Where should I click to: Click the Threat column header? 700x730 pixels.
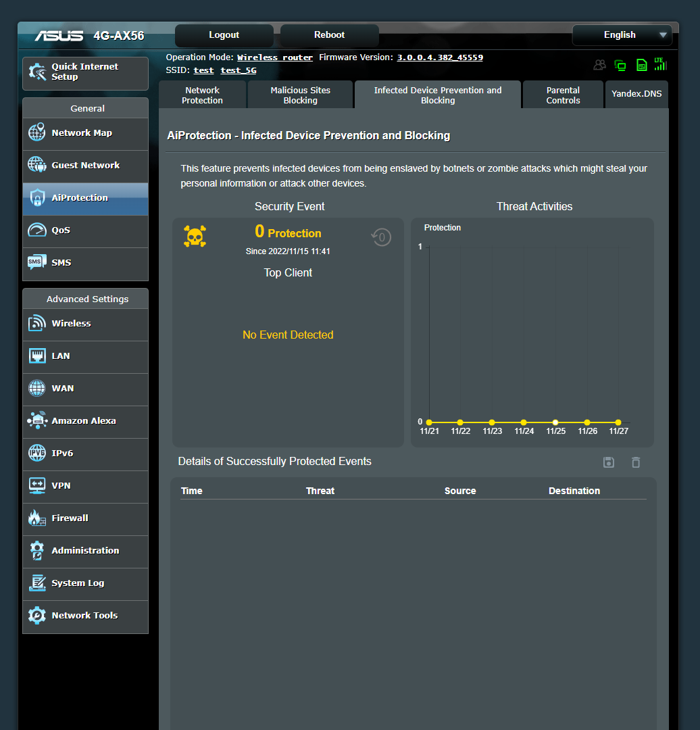(320, 491)
